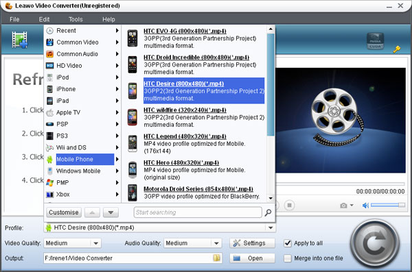Select HTC wildfire phone icon

[133, 117]
